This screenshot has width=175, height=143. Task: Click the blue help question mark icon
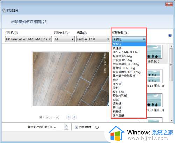170,35
